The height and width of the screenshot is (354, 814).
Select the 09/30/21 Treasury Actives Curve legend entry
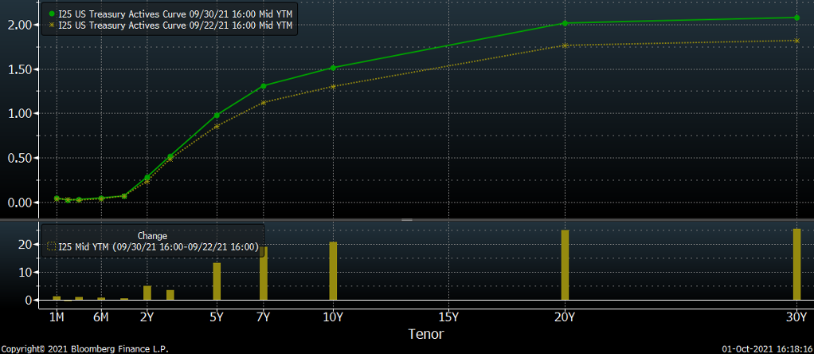(x=170, y=14)
